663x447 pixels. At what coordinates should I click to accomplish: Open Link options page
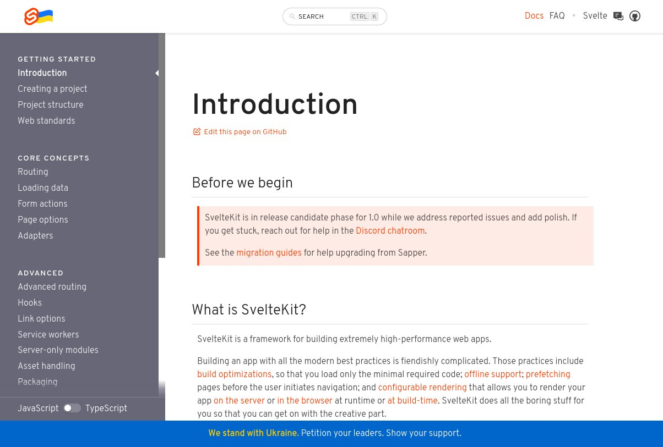[41, 319]
